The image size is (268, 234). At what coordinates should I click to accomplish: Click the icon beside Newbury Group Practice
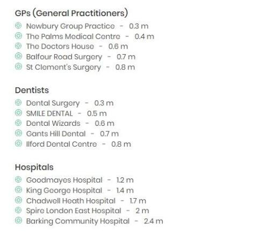tap(18, 26)
